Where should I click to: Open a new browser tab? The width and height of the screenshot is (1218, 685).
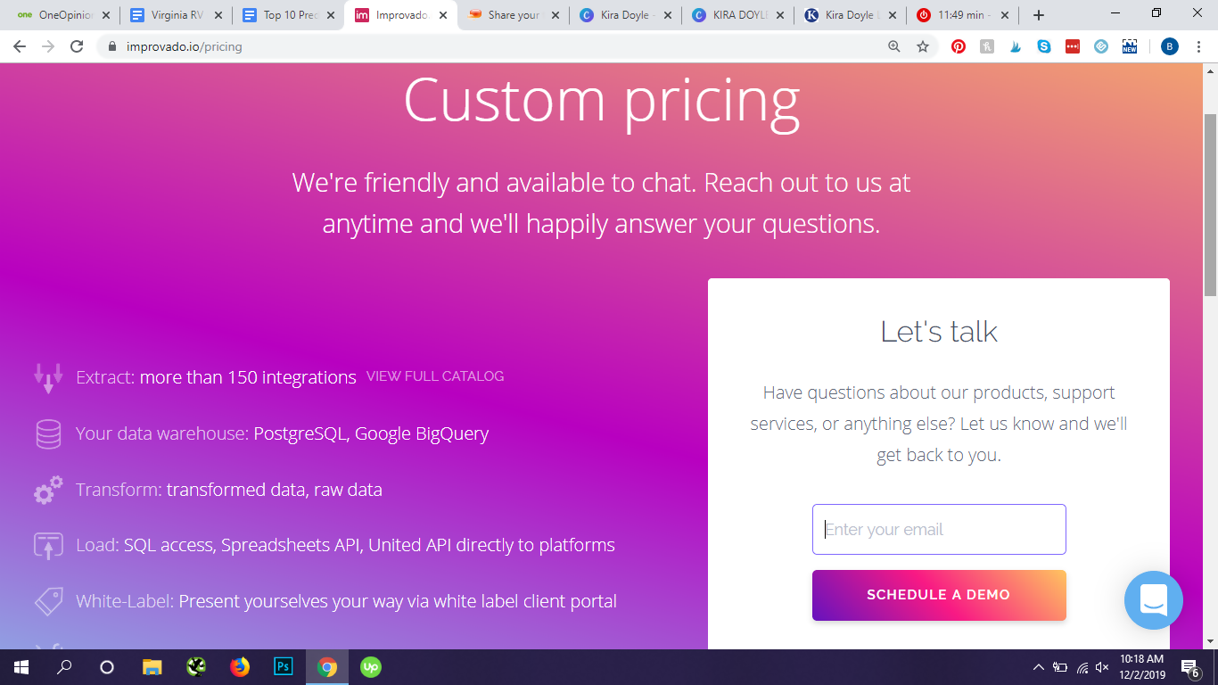pos(1038,15)
